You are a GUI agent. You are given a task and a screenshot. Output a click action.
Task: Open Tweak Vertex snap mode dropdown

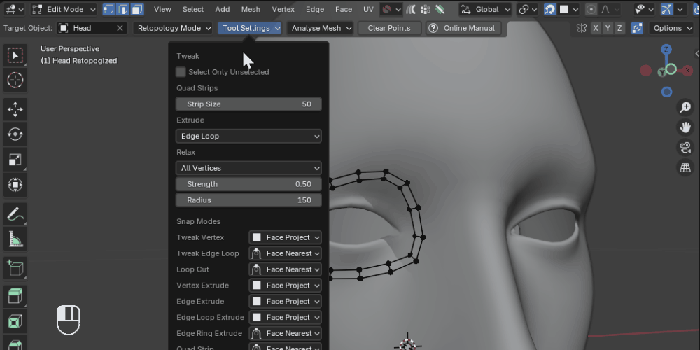[285, 237]
